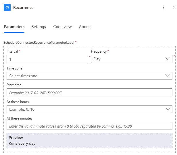The image size is (177, 155).
Task: Click the Start time input field
Action: pos(89,93)
